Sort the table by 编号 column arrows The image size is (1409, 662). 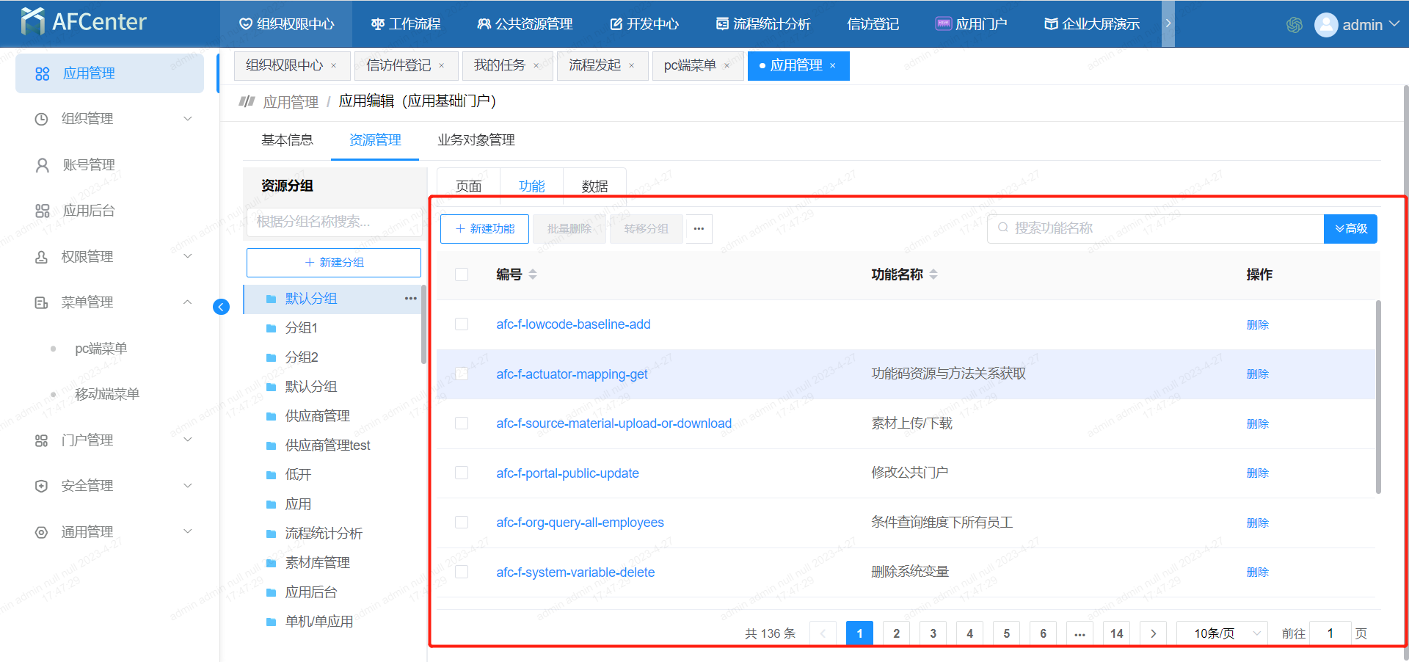click(533, 274)
